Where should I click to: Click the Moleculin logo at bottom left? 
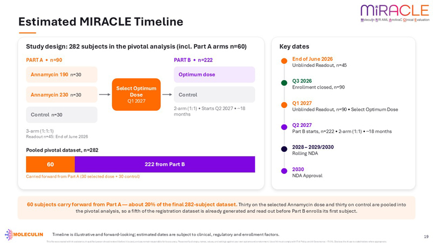pyautogui.click(x=24, y=234)
